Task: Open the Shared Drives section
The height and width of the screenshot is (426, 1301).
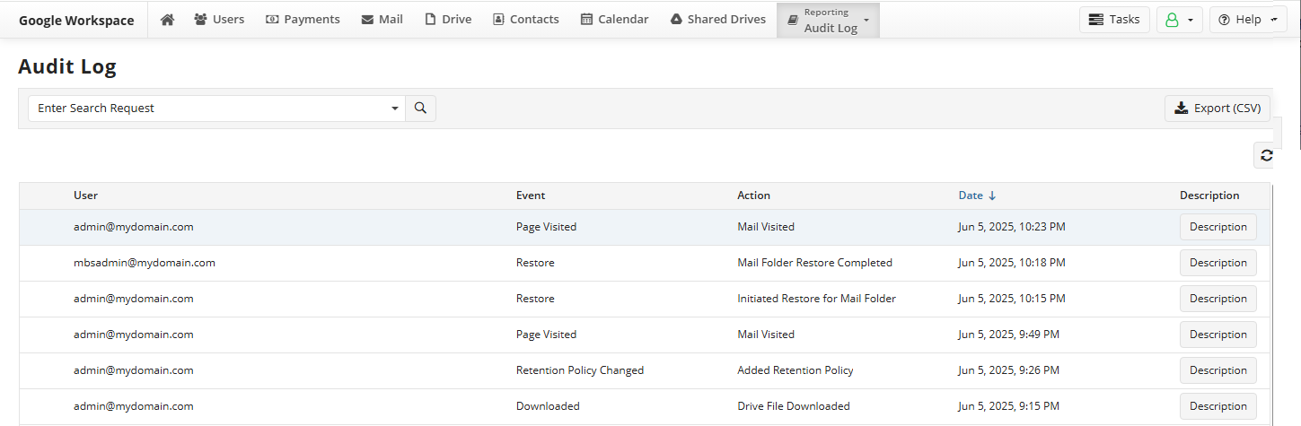Action: 718,19
